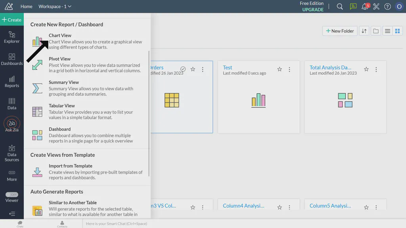Click the New Folder button

click(339, 30)
